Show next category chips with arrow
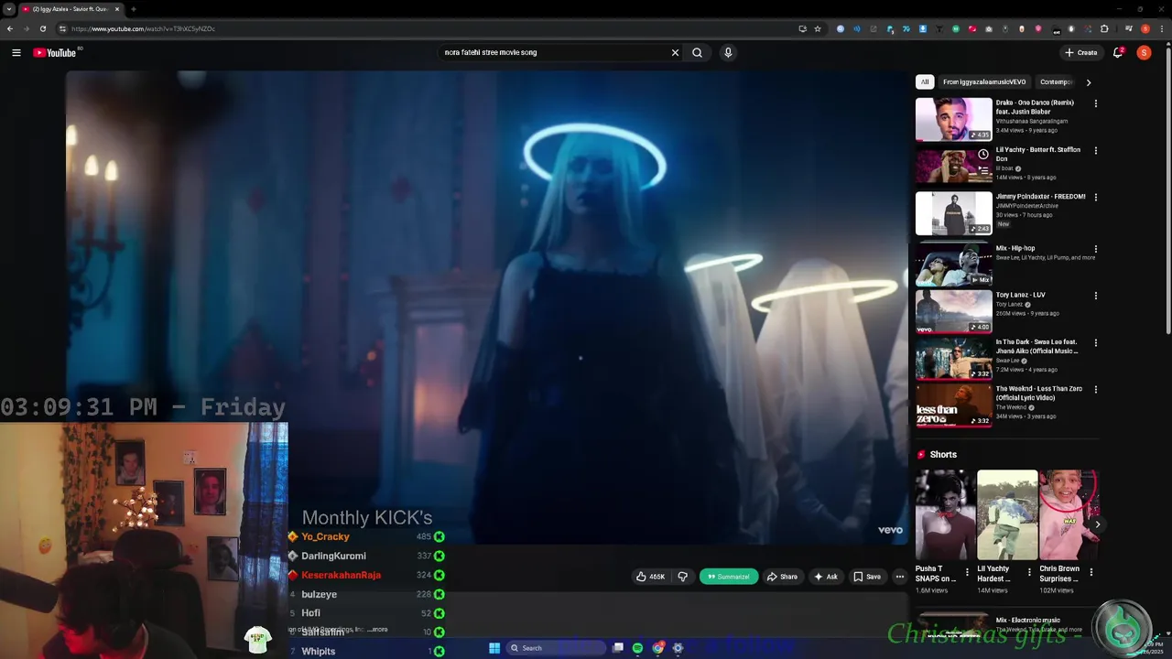 (x=1088, y=82)
